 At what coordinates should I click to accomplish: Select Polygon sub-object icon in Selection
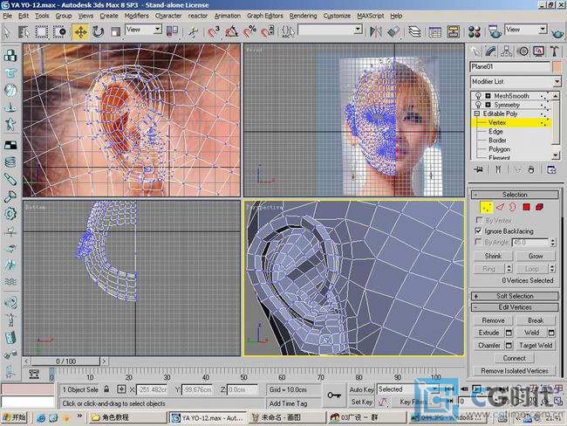(x=526, y=207)
